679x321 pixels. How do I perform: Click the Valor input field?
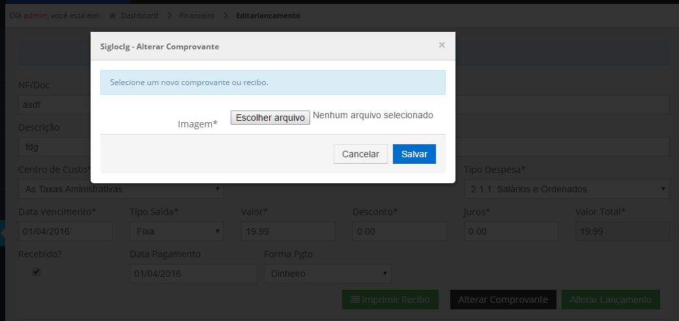point(288,231)
